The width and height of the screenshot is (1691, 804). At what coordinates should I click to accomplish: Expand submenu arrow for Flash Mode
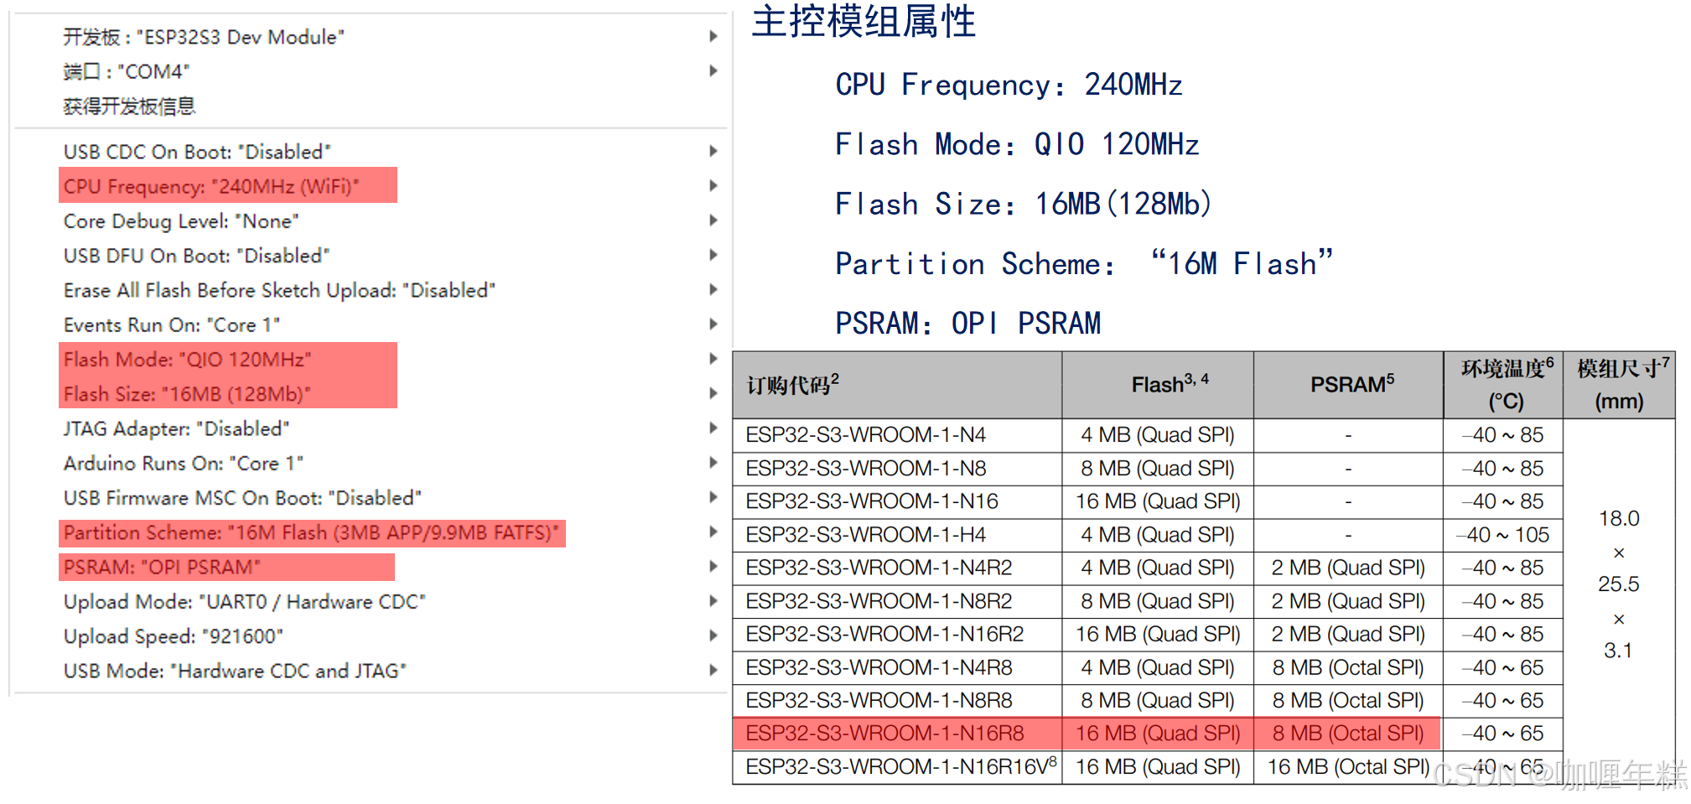[x=713, y=358]
